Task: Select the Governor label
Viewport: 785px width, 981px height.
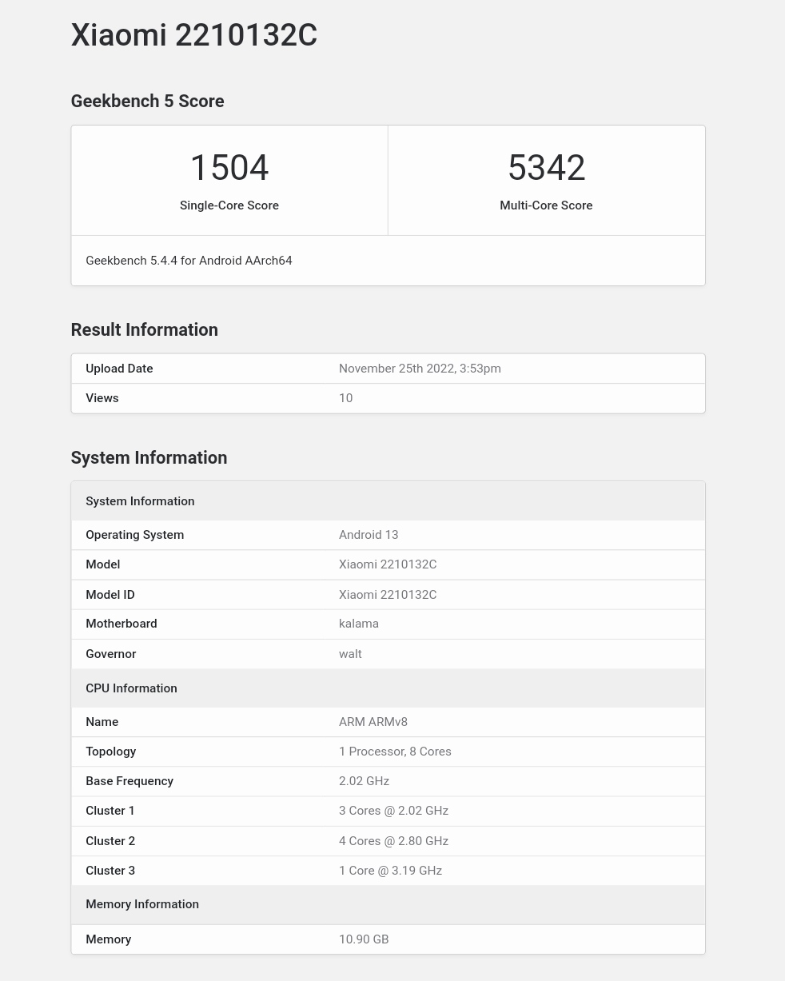Action: [x=111, y=654]
